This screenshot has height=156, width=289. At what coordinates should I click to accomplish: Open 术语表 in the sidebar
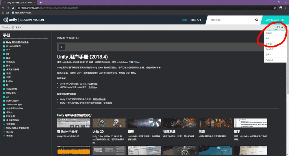(x=10, y=136)
